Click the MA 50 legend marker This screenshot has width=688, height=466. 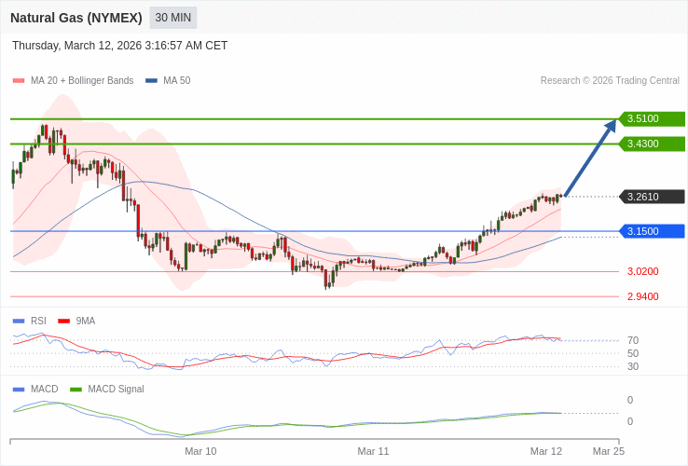pos(151,81)
